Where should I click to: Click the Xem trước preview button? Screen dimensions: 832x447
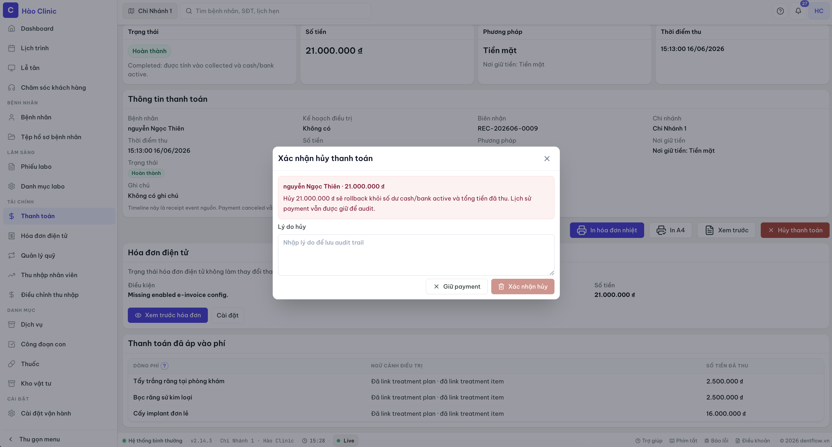point(726,230)
